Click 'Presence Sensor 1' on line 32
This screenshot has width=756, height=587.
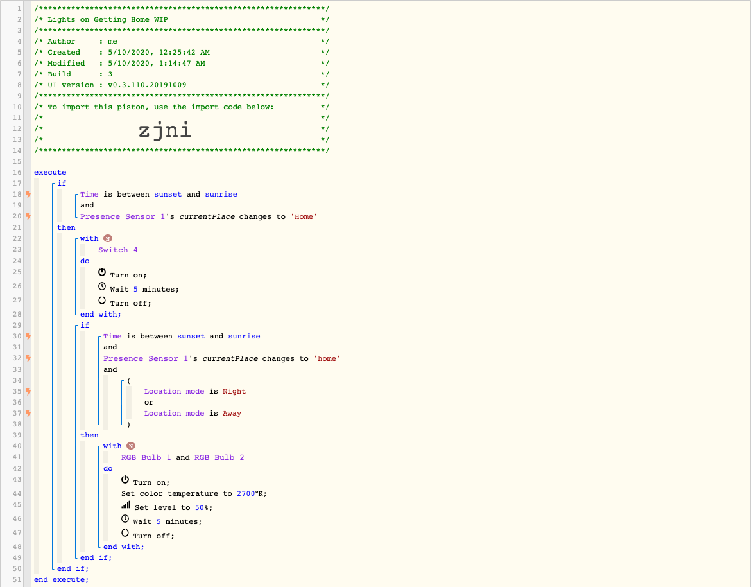click(146, 358)
